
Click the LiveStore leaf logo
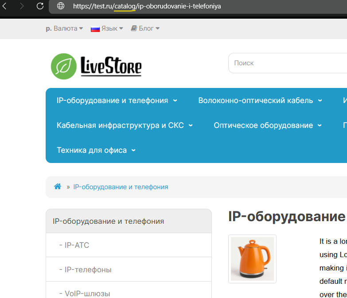(x=64, y=66)
